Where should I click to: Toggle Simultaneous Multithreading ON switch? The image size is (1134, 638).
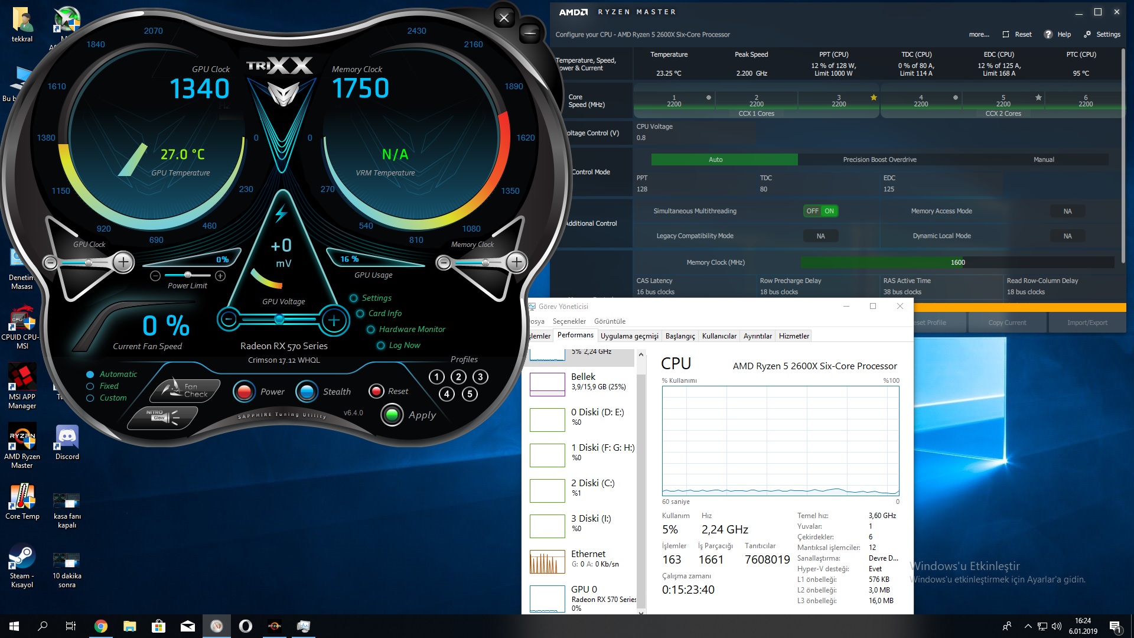[x=821, y=211]
